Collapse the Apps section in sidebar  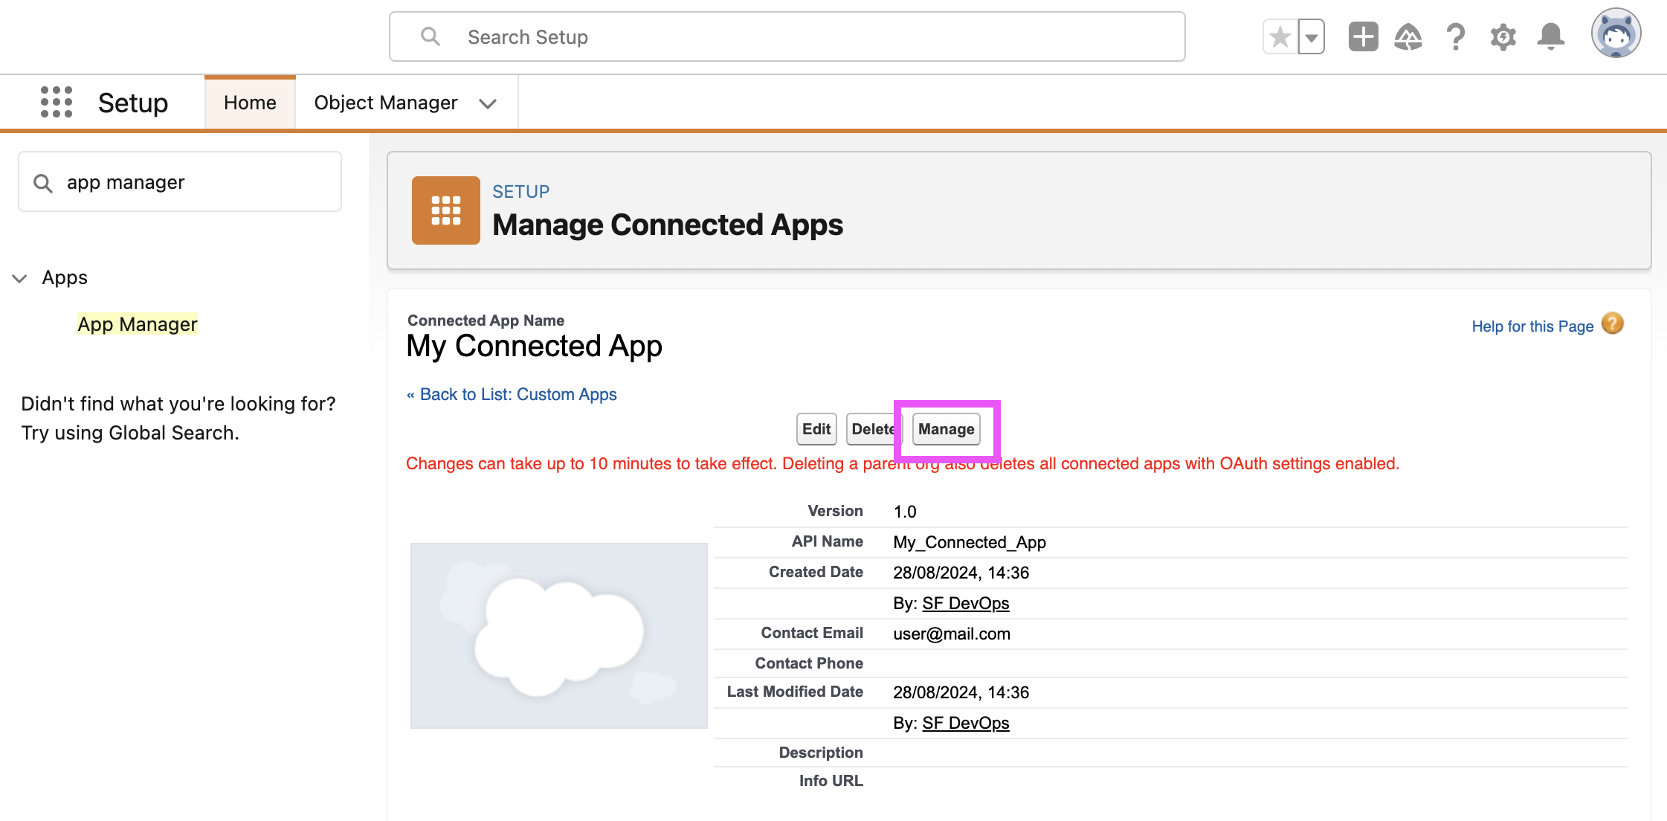(20, 278)
